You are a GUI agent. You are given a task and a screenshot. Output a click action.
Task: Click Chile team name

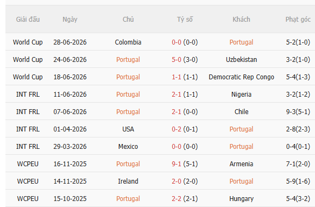[x=241, y=112]
